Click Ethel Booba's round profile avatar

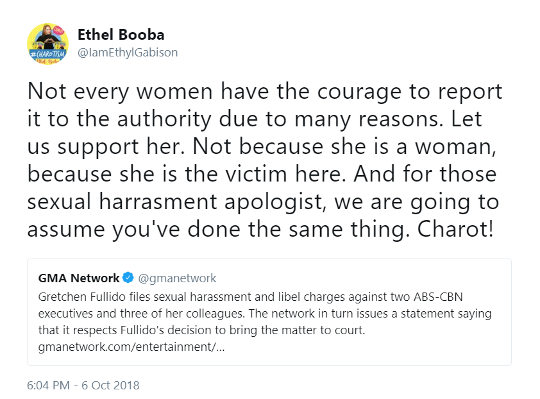coord(48,44)
